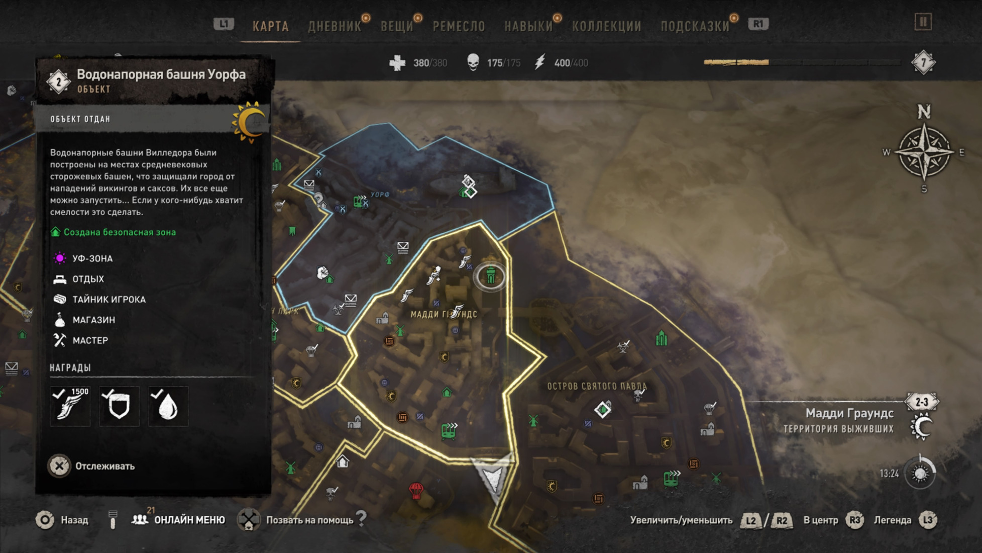Select the 1500 XP wing reward icon
Screen dimensions: 982x553
(70, 406)
